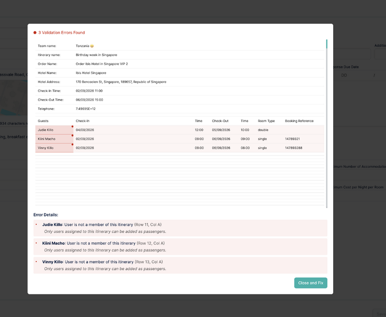Select the Judie Killo guest cell
386x317 pixels.
54,130
